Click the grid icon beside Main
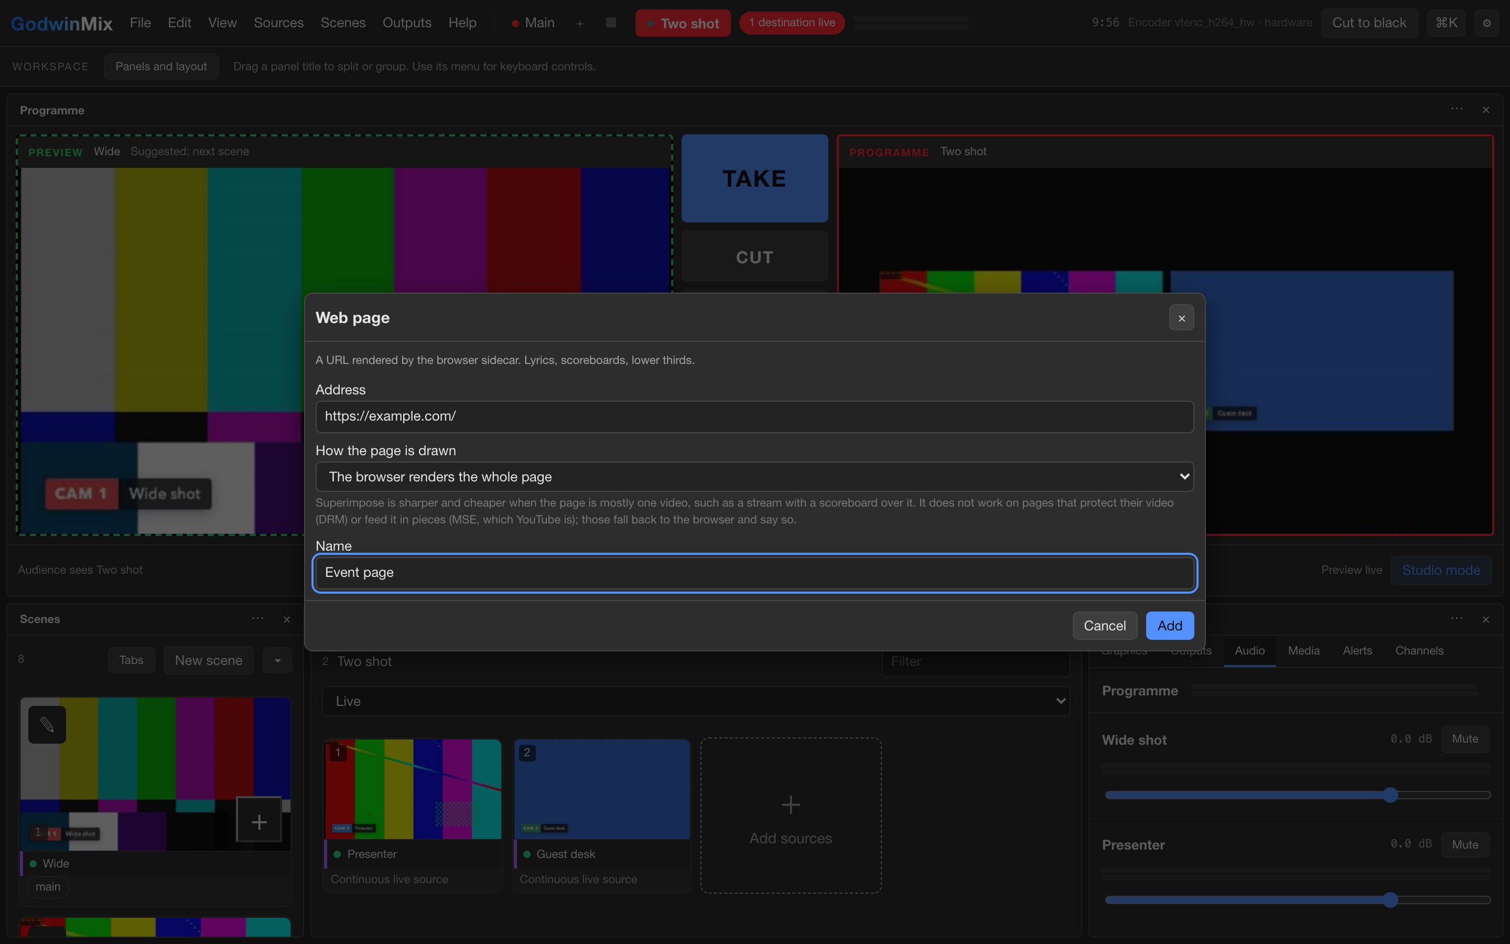1510x944 pixels. click(x=611, y=23)
